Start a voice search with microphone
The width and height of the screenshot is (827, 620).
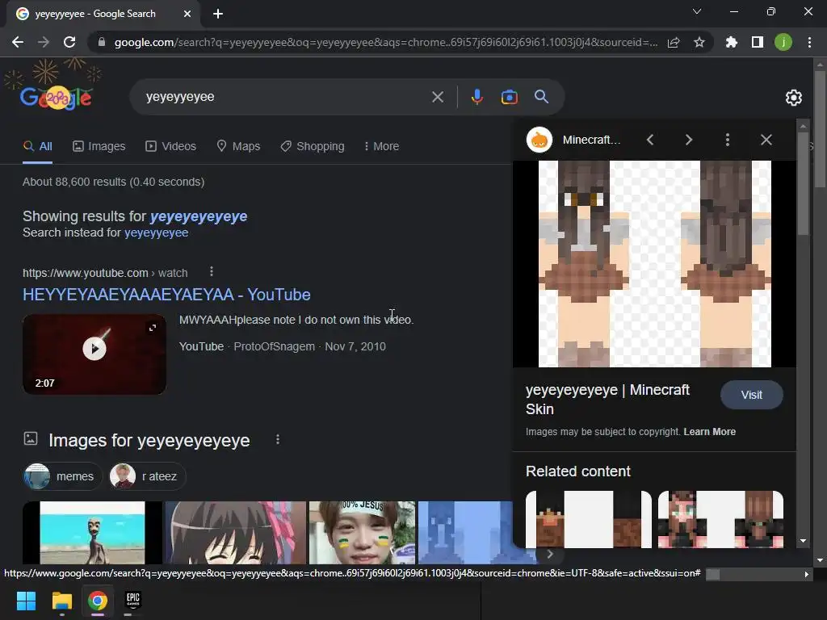tap(476, 97)
